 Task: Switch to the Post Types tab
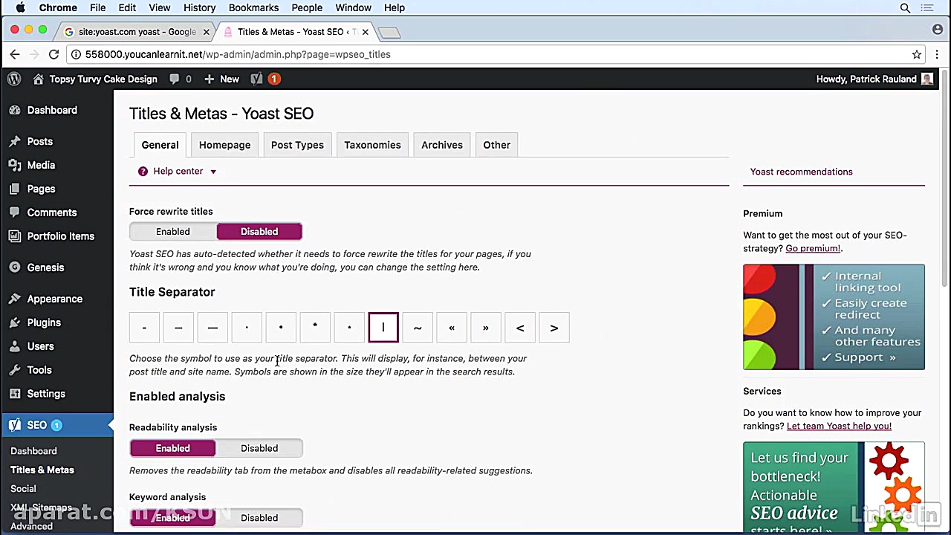(x=297, y=145)
